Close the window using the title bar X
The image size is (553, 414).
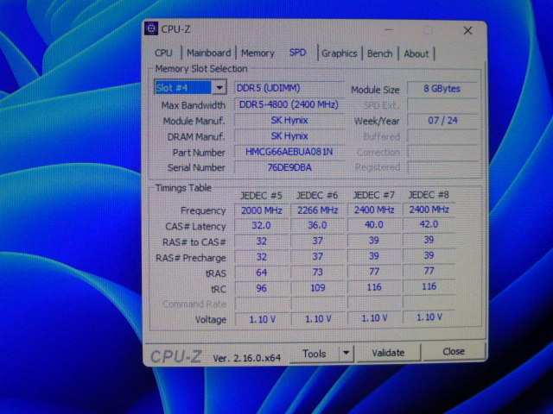click(467, 30)
